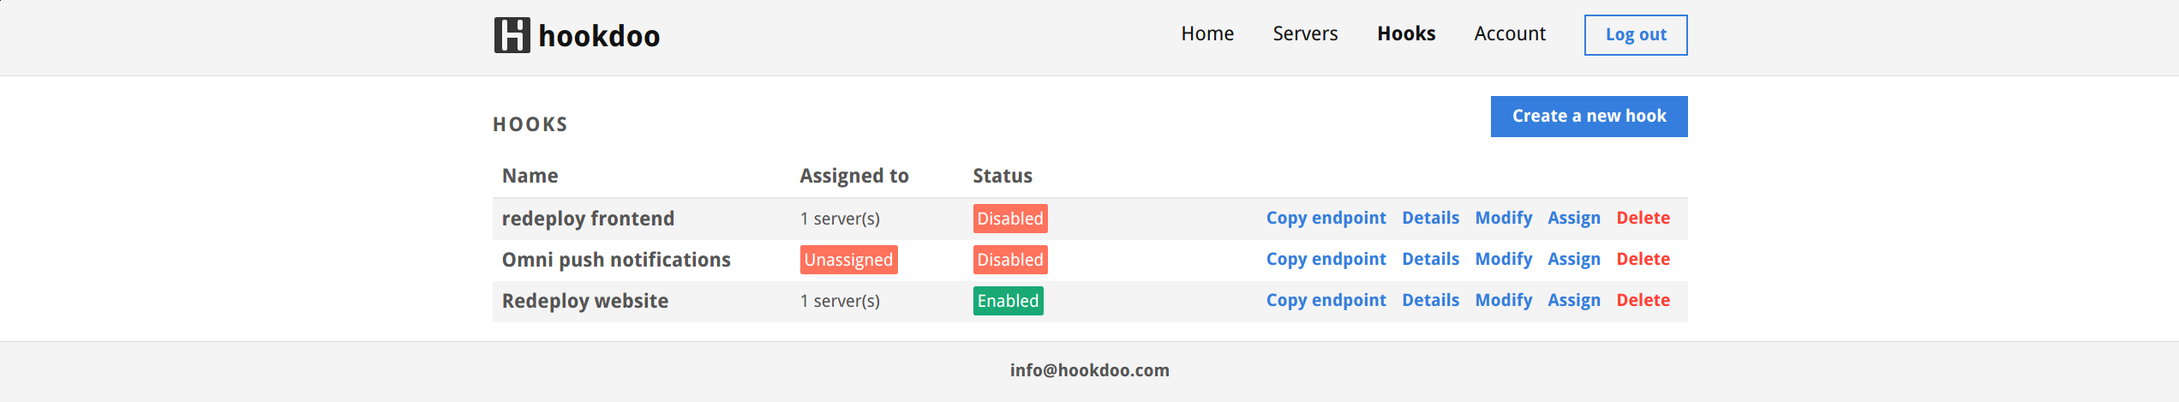Delete the Omni push notifications hook
2179x402 pixels.
[x=1643, y=260]
